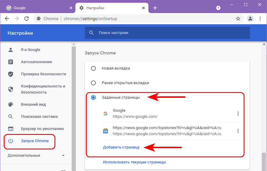Click the main page scrollbar up arrow
The height and width of the screenshot is (171, 267).
coord(264,44)
